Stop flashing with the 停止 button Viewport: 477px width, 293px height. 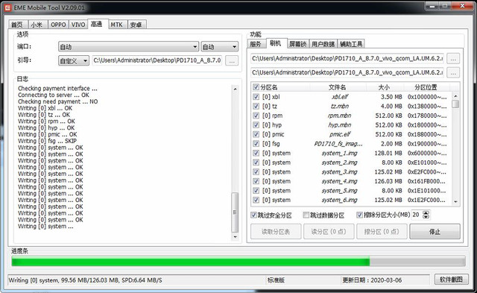pos(435,232)
